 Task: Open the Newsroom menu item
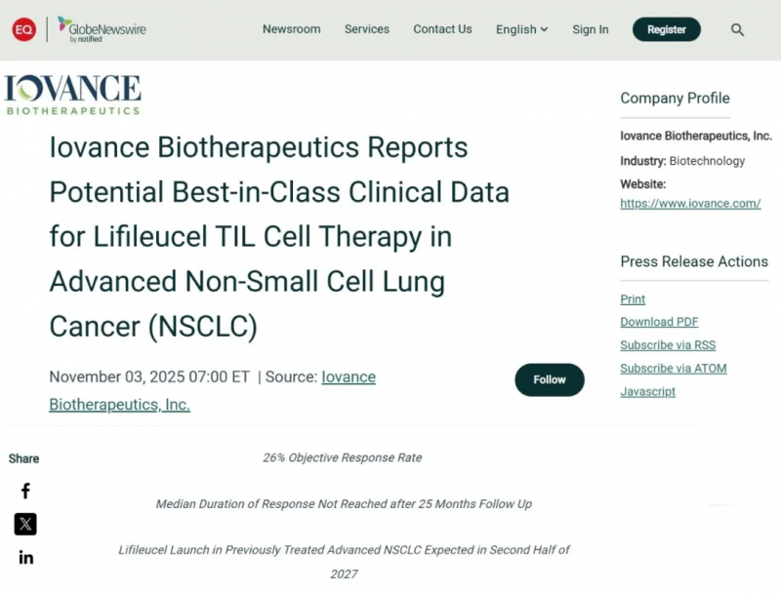[x=291, y=29]
